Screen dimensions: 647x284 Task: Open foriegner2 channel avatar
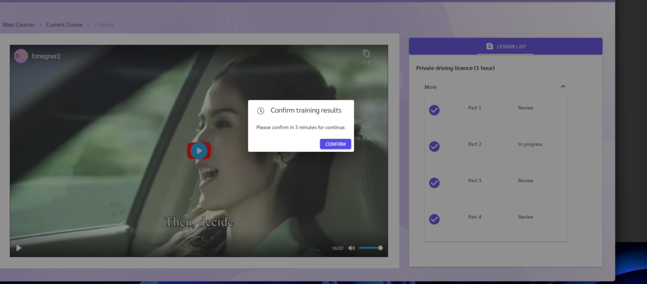click(21, 56)
